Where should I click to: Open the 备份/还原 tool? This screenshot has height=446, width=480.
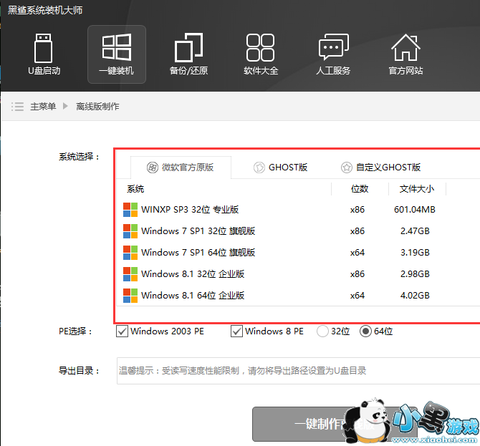[x=188, y=54]
